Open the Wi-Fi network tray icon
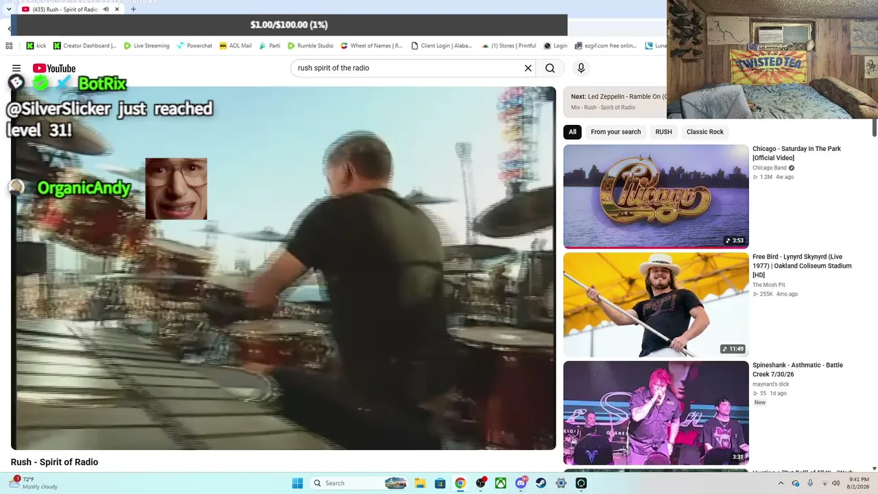The height and width of the screenshot is (494, 878). [824, 483]
